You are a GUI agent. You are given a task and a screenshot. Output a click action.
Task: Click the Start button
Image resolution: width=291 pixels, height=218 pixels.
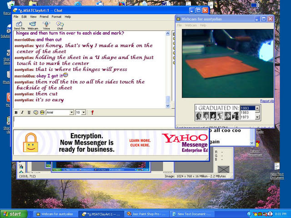point(13,214)
